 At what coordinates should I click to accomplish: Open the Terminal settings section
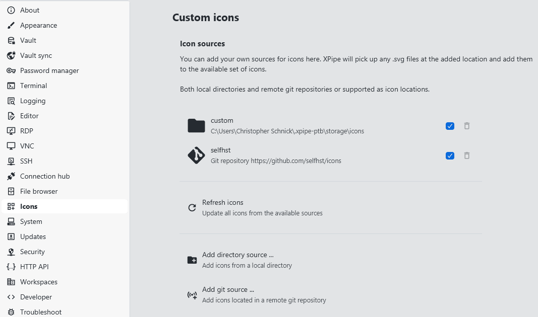tap(33, 86)
